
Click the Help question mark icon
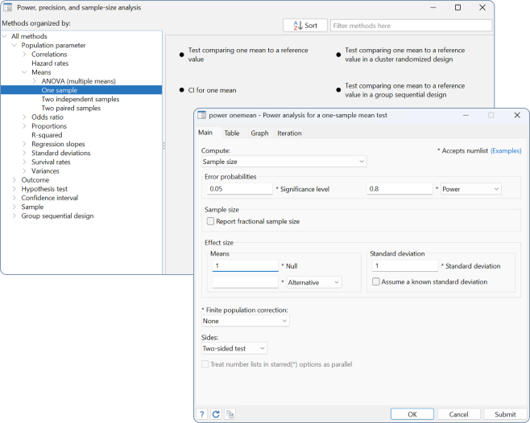coord(201,414)
